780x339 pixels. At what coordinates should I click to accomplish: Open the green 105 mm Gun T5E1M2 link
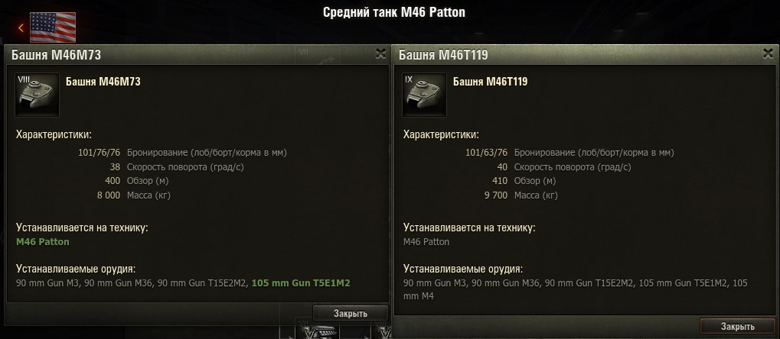coord(301,283)
